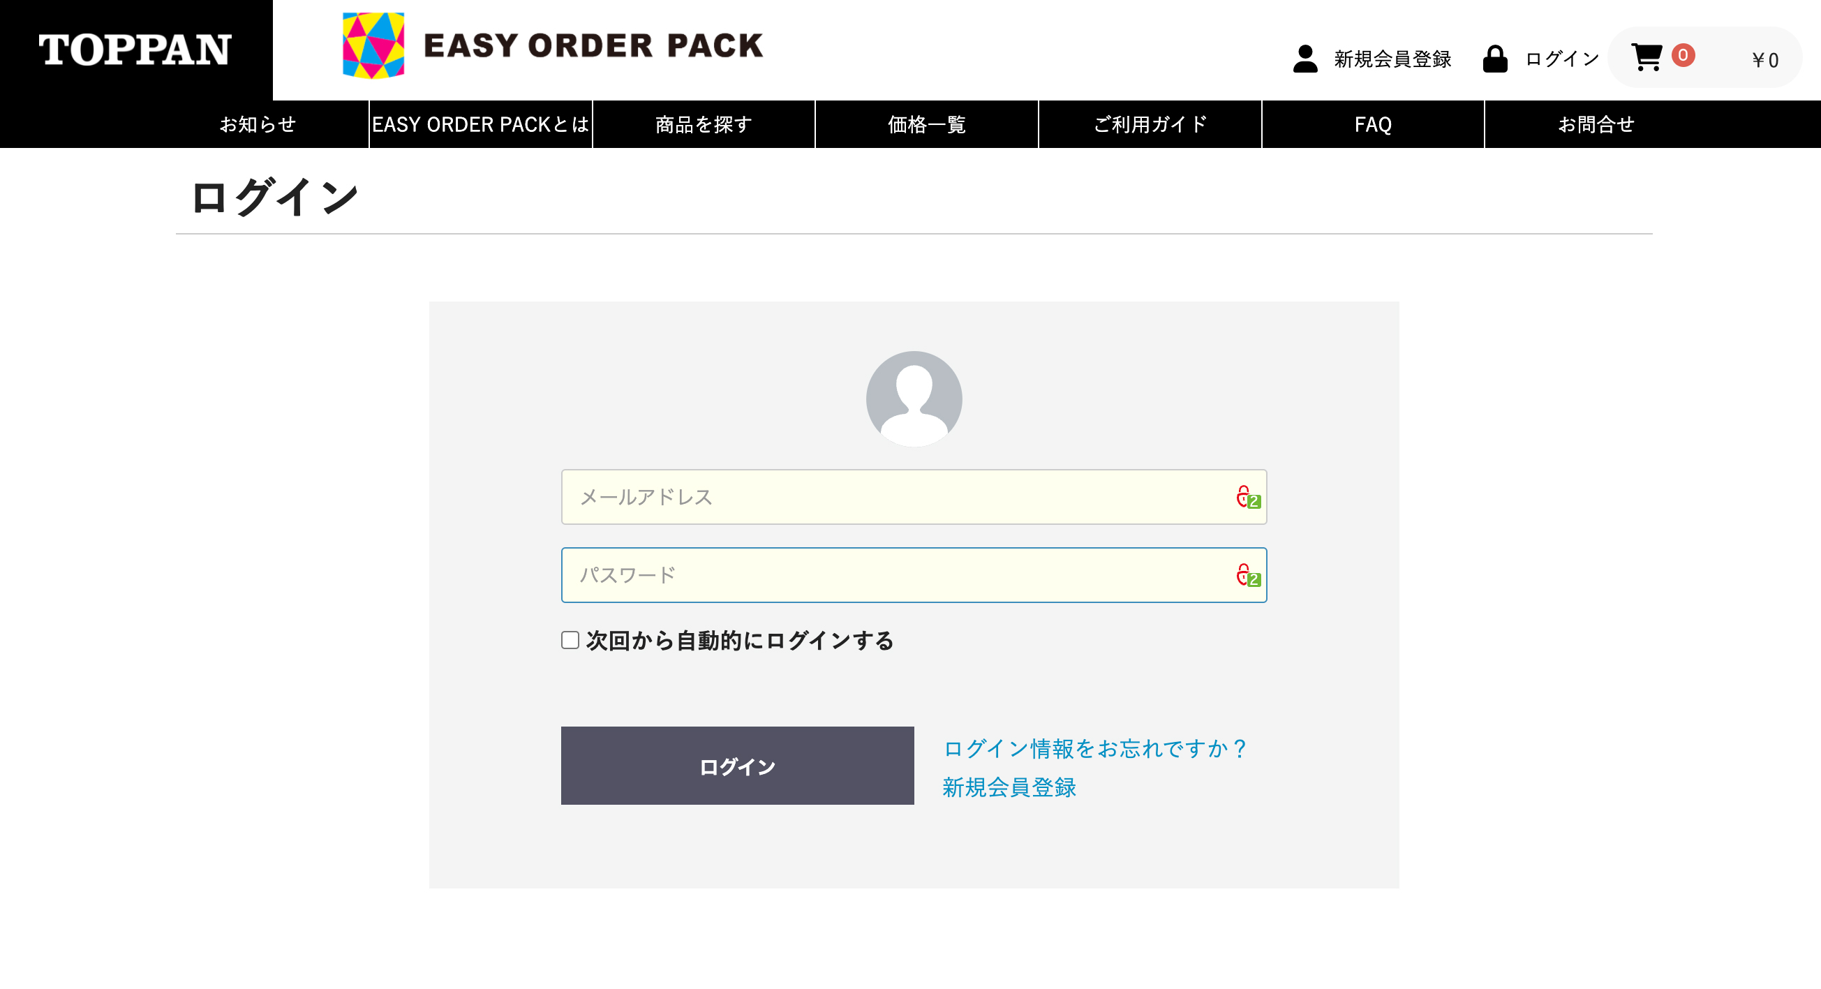Open the 商品を探す menu item
The image size is (1821, 989).
(704, 124)
